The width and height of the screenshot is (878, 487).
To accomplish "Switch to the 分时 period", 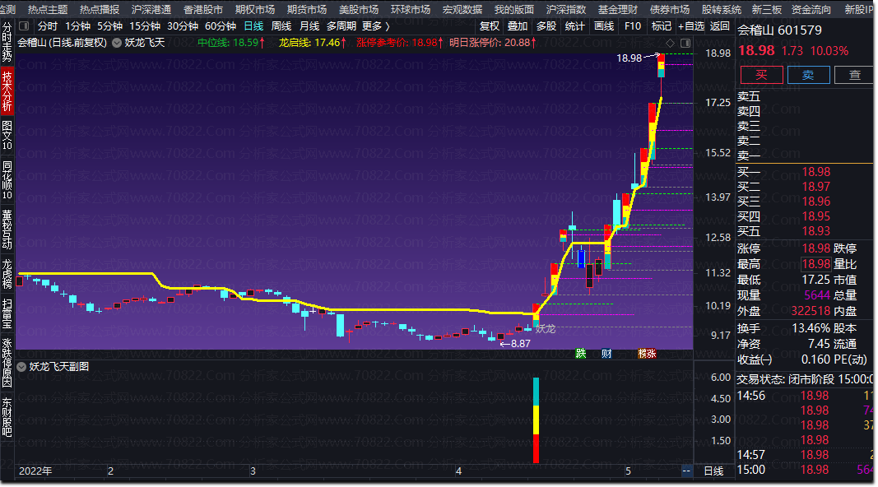I will pyautogui.click(x=48, y=26).
